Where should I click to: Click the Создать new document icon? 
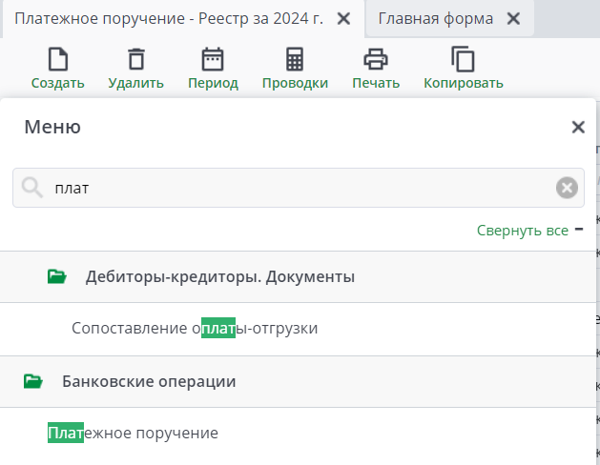click(57, 60)
